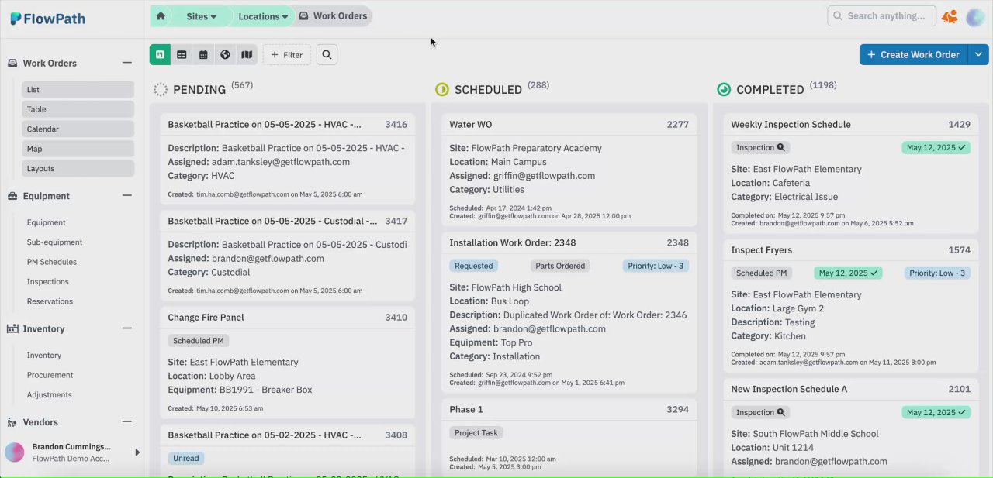
Task: Click the Requested tag
Action: (473, 266)
